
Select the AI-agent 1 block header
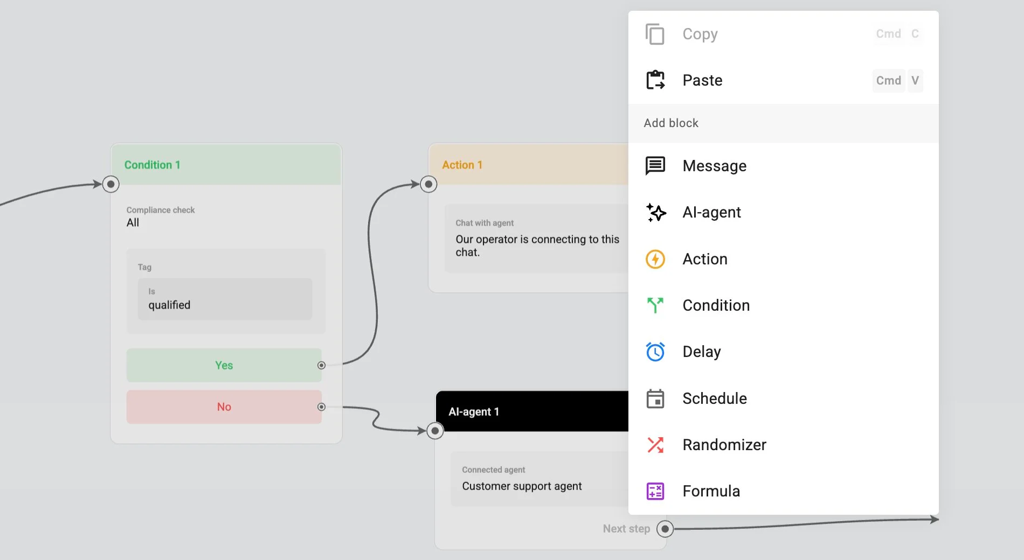[x=532, y=411]
